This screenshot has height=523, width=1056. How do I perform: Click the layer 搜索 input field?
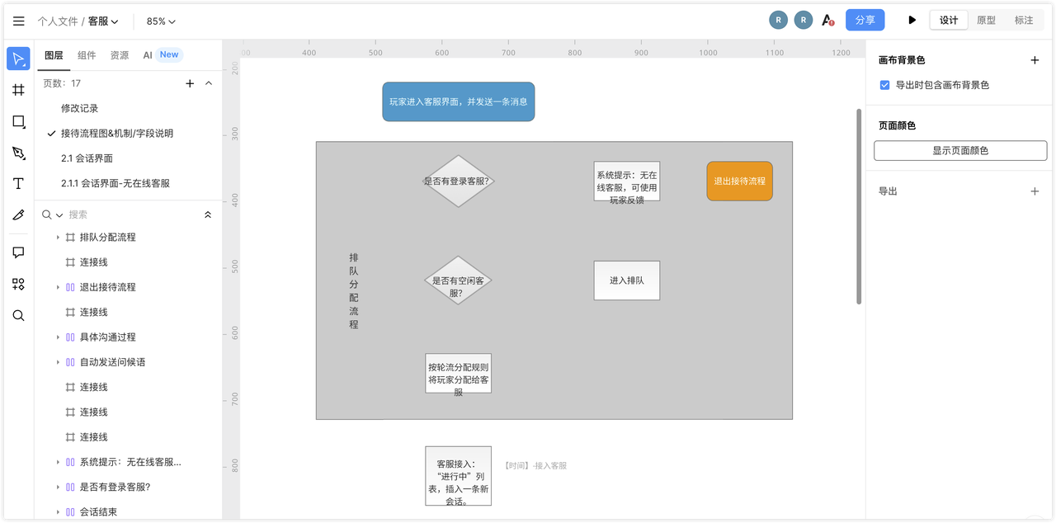[x=132, y=214]
